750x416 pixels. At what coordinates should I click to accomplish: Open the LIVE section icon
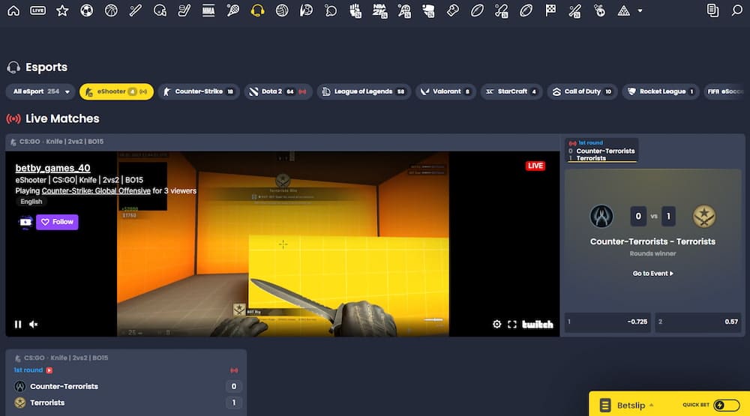click(x=37, y=10)
